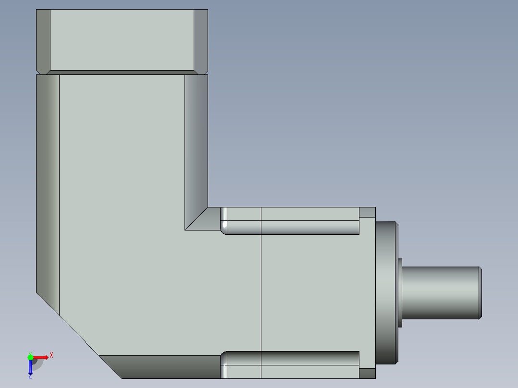Select the top rectangular mounting block face
This screenshot has width=518, height=388.
[122, 40]
